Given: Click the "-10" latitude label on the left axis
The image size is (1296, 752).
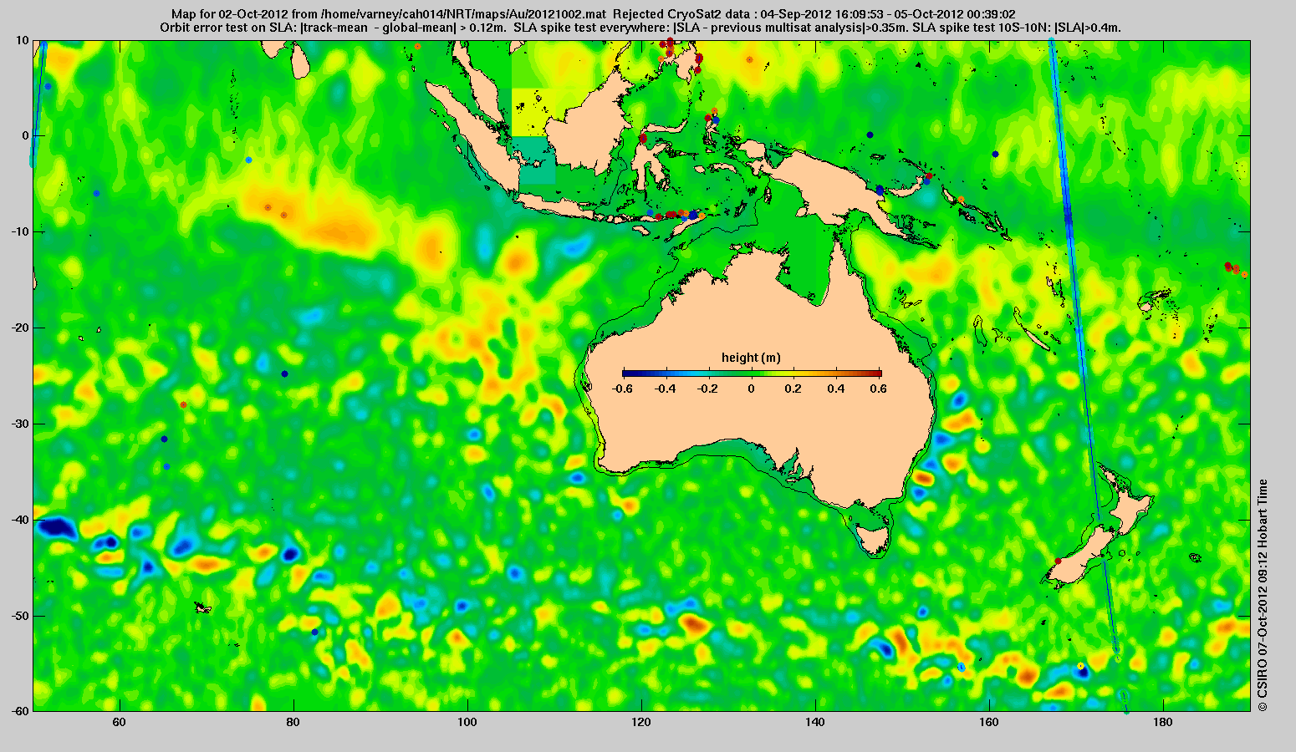Looking at the screenshot, I should (x=20, y=231).
